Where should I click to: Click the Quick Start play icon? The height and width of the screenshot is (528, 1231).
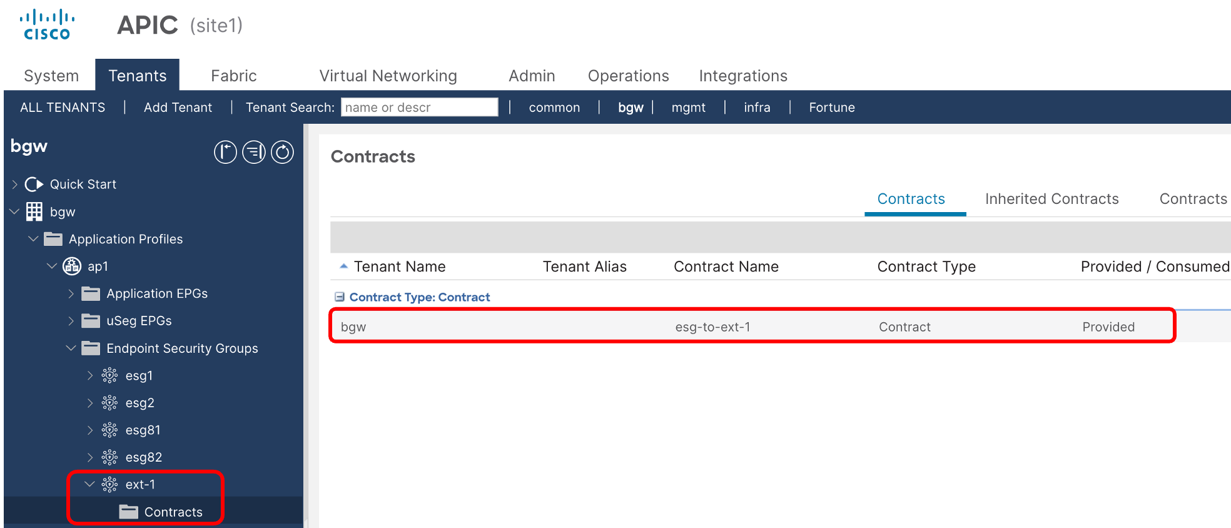tap(34, 185)
